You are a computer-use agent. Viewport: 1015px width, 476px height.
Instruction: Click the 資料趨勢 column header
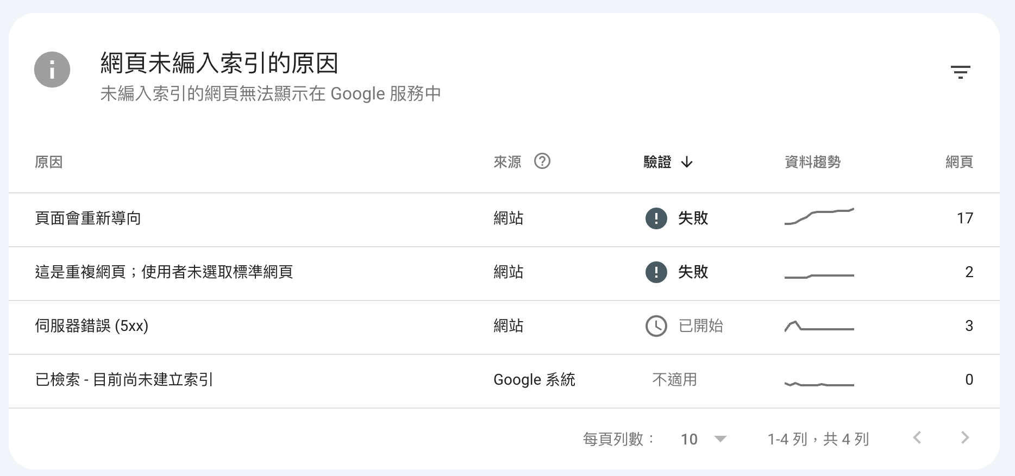(x=812, y=162)
